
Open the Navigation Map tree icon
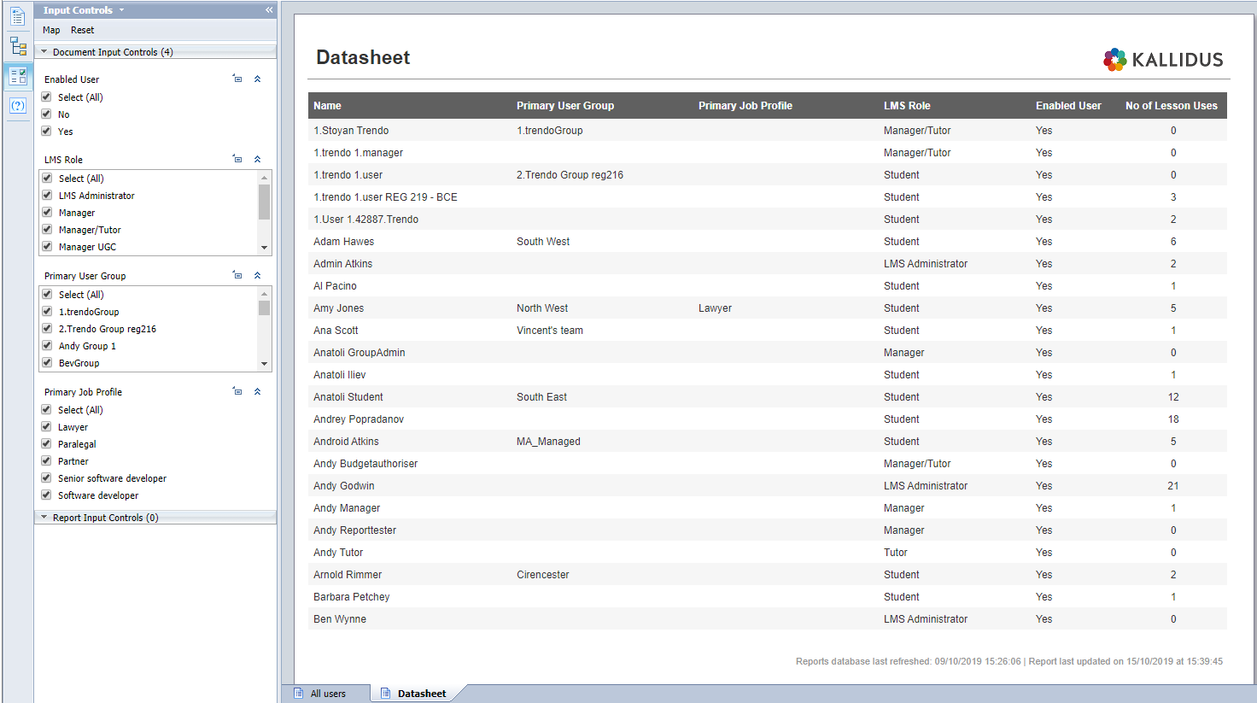click(18, 46)
